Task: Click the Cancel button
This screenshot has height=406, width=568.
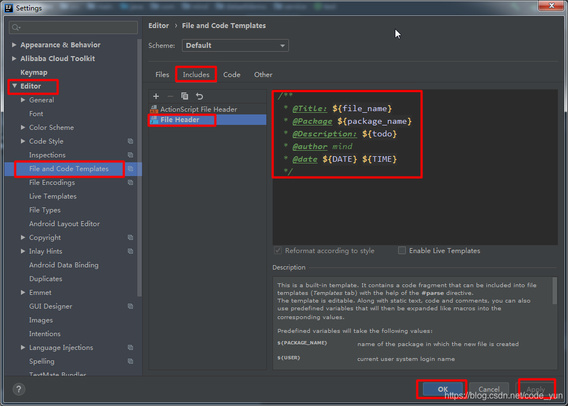Action: click(489, 389)
